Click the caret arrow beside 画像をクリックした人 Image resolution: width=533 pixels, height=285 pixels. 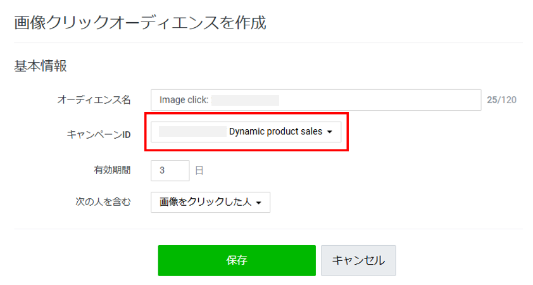pyautogui.click(x=260, y=203)
